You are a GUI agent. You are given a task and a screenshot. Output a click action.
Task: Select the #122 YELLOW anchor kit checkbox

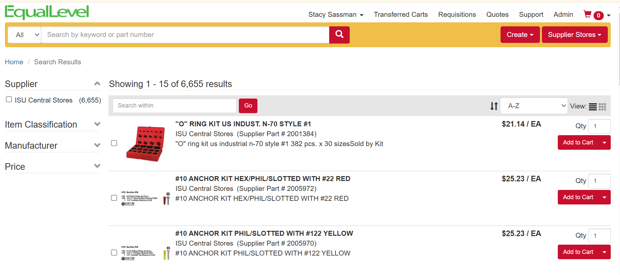click(x=114, y=253)
